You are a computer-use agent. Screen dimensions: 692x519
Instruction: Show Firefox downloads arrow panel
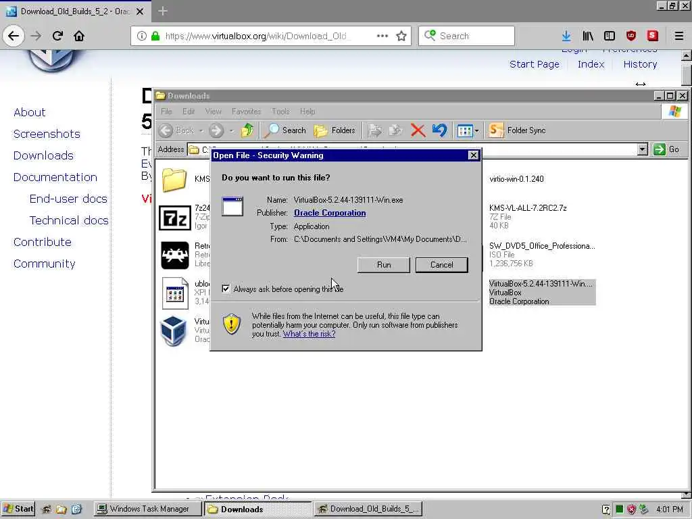pyautogui.click(x=566, y=36)
